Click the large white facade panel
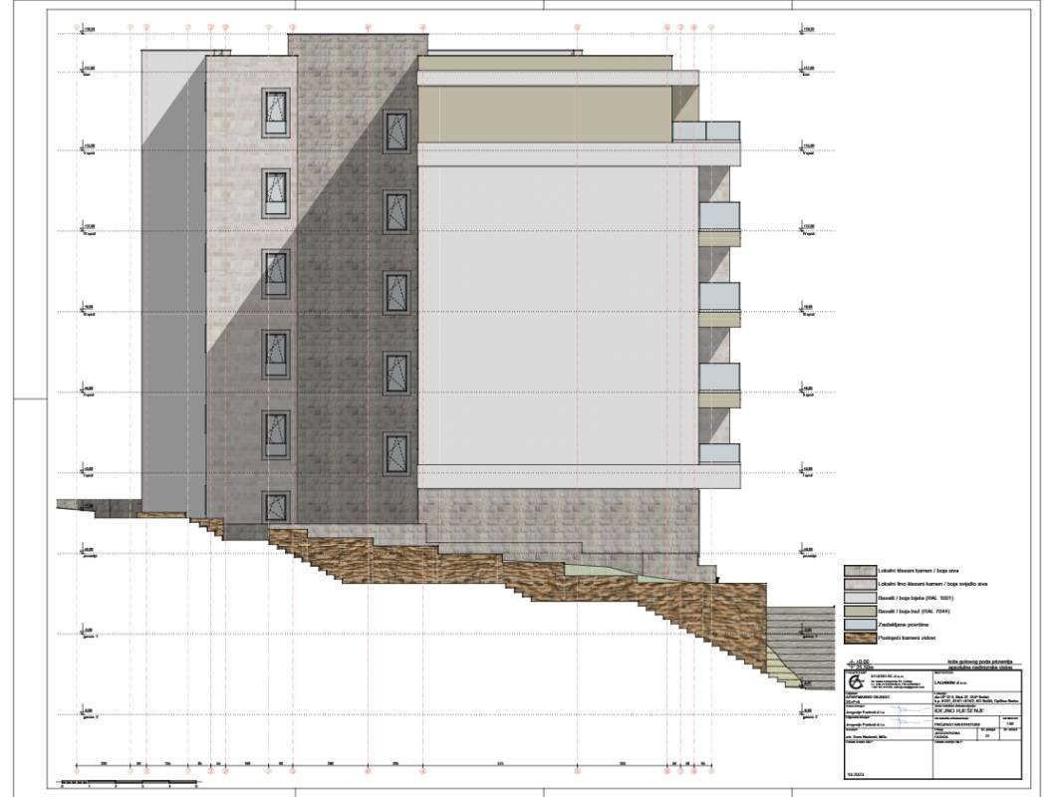Image resolution: width=1053 pixels, height=797 pixels. pos(558,319)
